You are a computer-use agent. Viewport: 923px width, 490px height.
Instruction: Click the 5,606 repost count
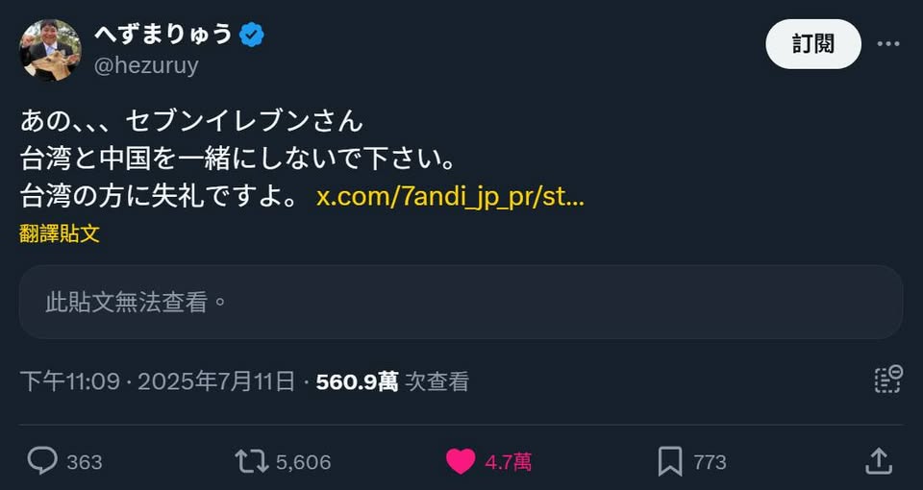[x=303, y=462]
